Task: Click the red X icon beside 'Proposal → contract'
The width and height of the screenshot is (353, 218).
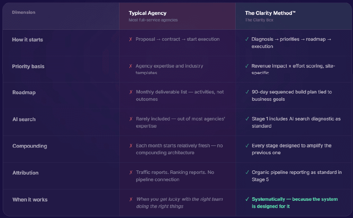Action: pos(130,39)
